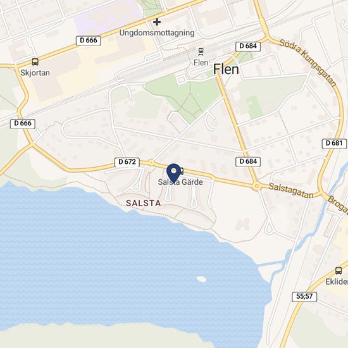348x348 pixels.
Task: Click the Salsta Gärde bus stop icon
Action: 182,171
